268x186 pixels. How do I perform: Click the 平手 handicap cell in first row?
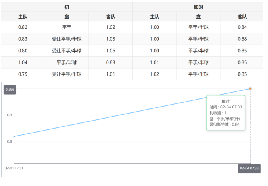[x=67, y=27]
